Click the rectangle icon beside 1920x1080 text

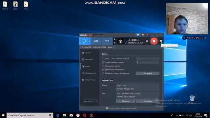(x=81, y=47)
